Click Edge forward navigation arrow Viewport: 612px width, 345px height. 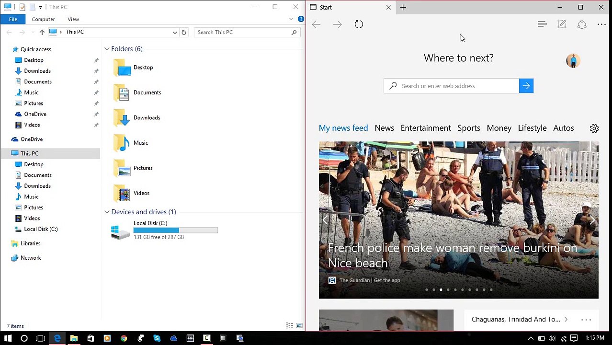click(x=337, y=24)
